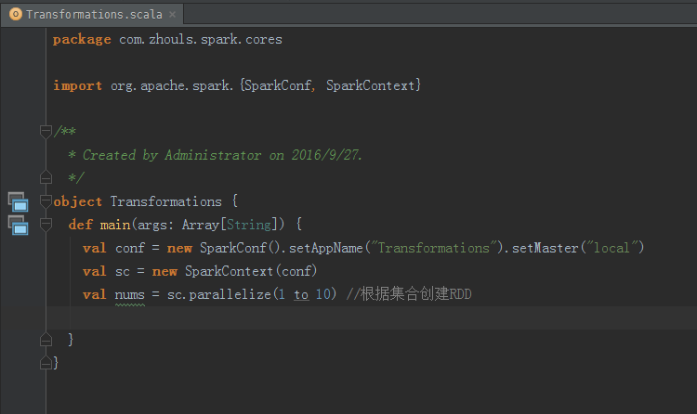Click setAppName in the conf line

click(326, 248)
